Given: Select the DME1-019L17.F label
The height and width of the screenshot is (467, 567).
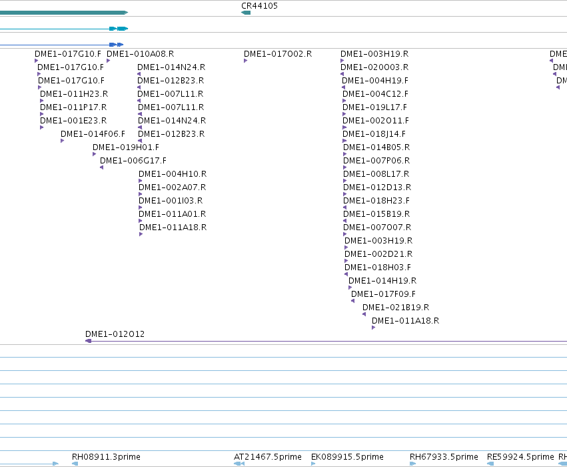Looking at the screenshot, I should pyautogui.click(x=374, y=107).
